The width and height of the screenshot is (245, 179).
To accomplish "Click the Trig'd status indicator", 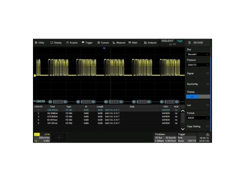I will 180,41.
